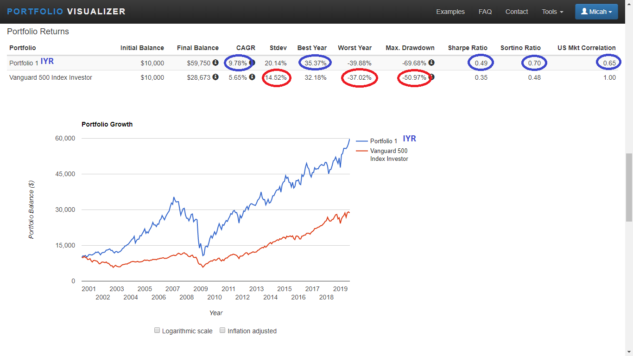Image resolution: width=633 pixels, height=356 pixels.
Task: Click the 0.35 Sharpe ratio value
Action: (x=481, y=77)
